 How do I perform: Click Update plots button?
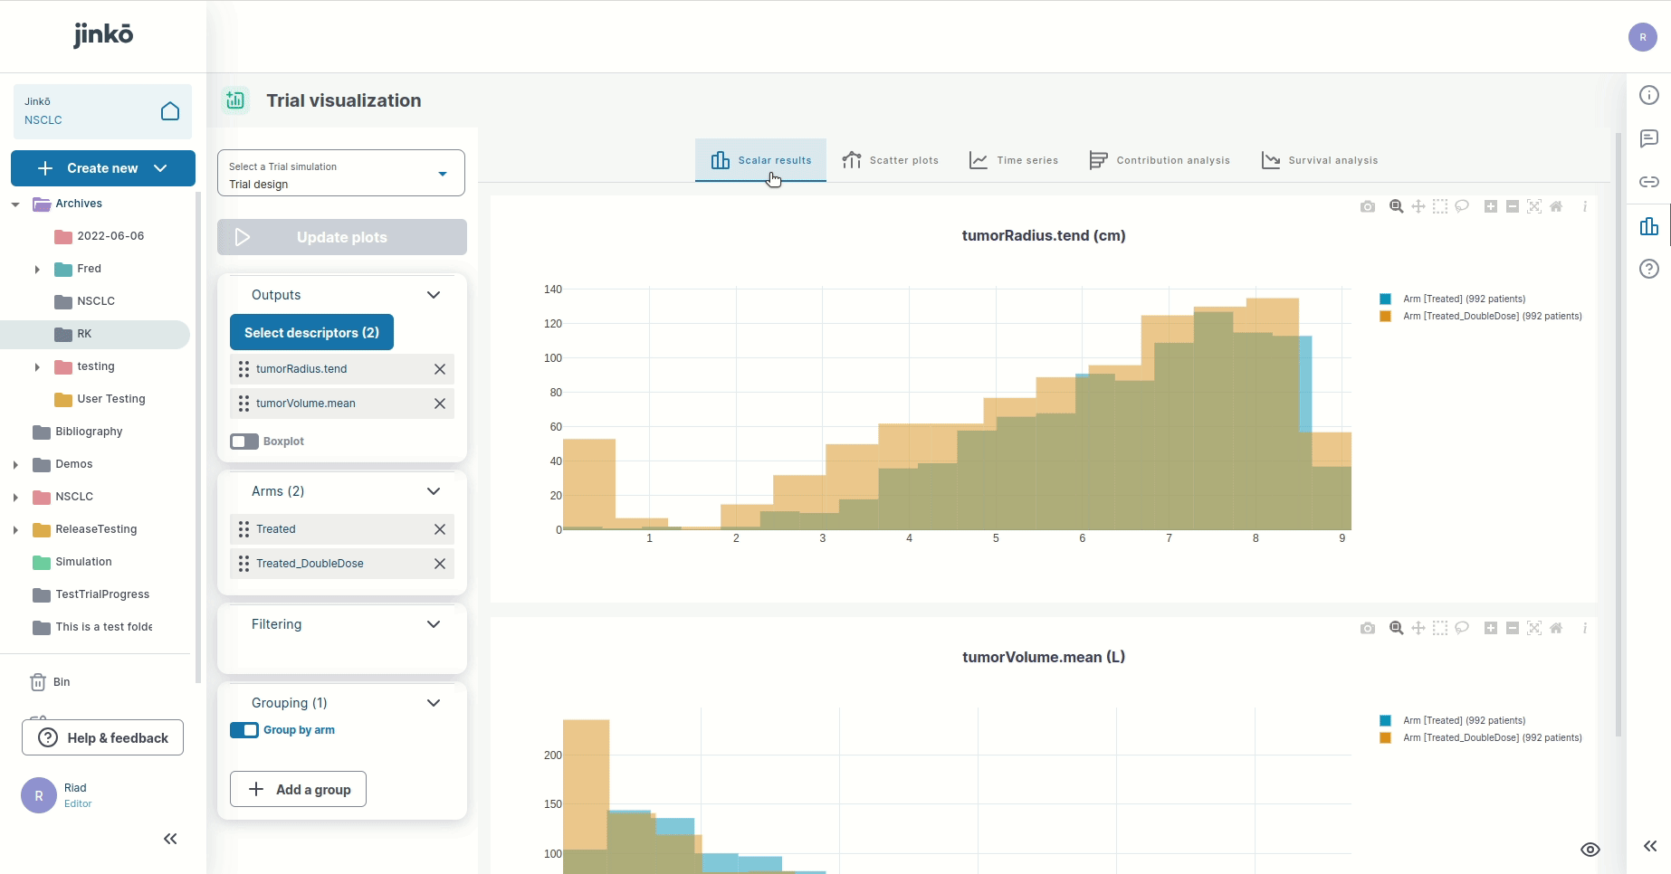tap(342, 237)
